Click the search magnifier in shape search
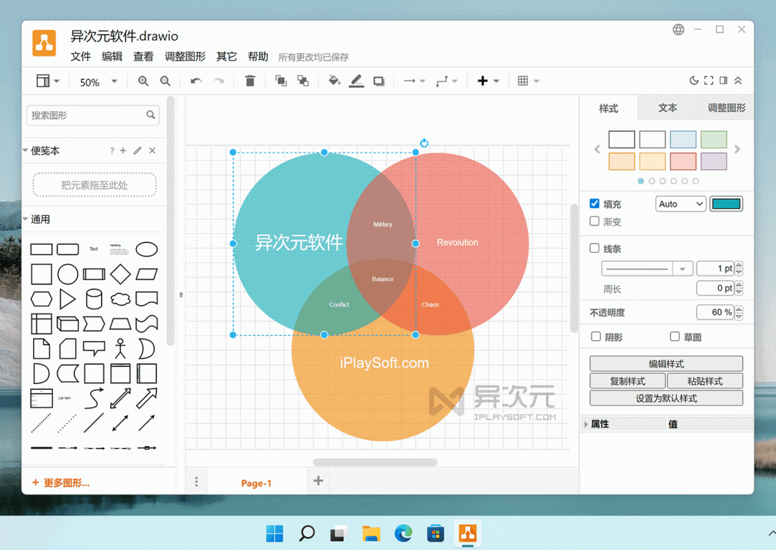The width and height of the screenshot is (776, 550). 151,115
